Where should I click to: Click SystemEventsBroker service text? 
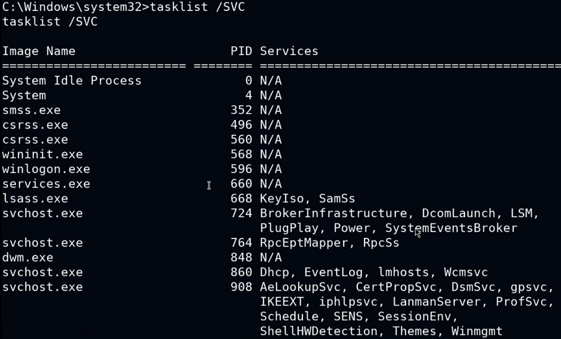451,228
